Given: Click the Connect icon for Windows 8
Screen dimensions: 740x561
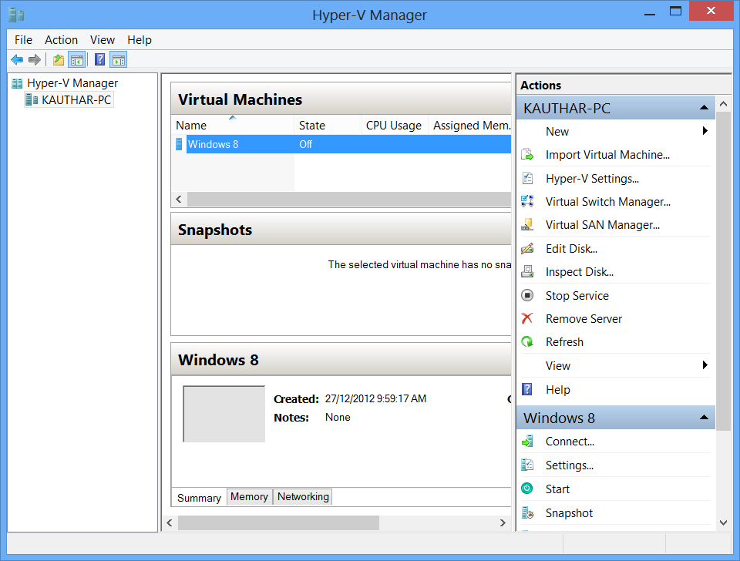Looking at the screenshot, I should point(527,442).
